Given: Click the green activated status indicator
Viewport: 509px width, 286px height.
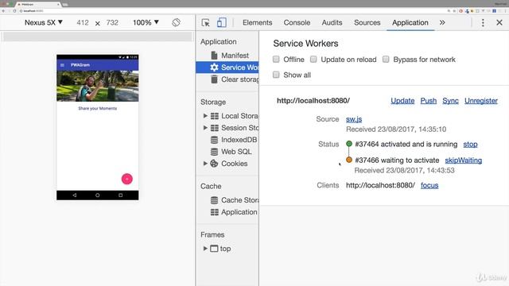Looking at the screenshot, I should [349, 144].
